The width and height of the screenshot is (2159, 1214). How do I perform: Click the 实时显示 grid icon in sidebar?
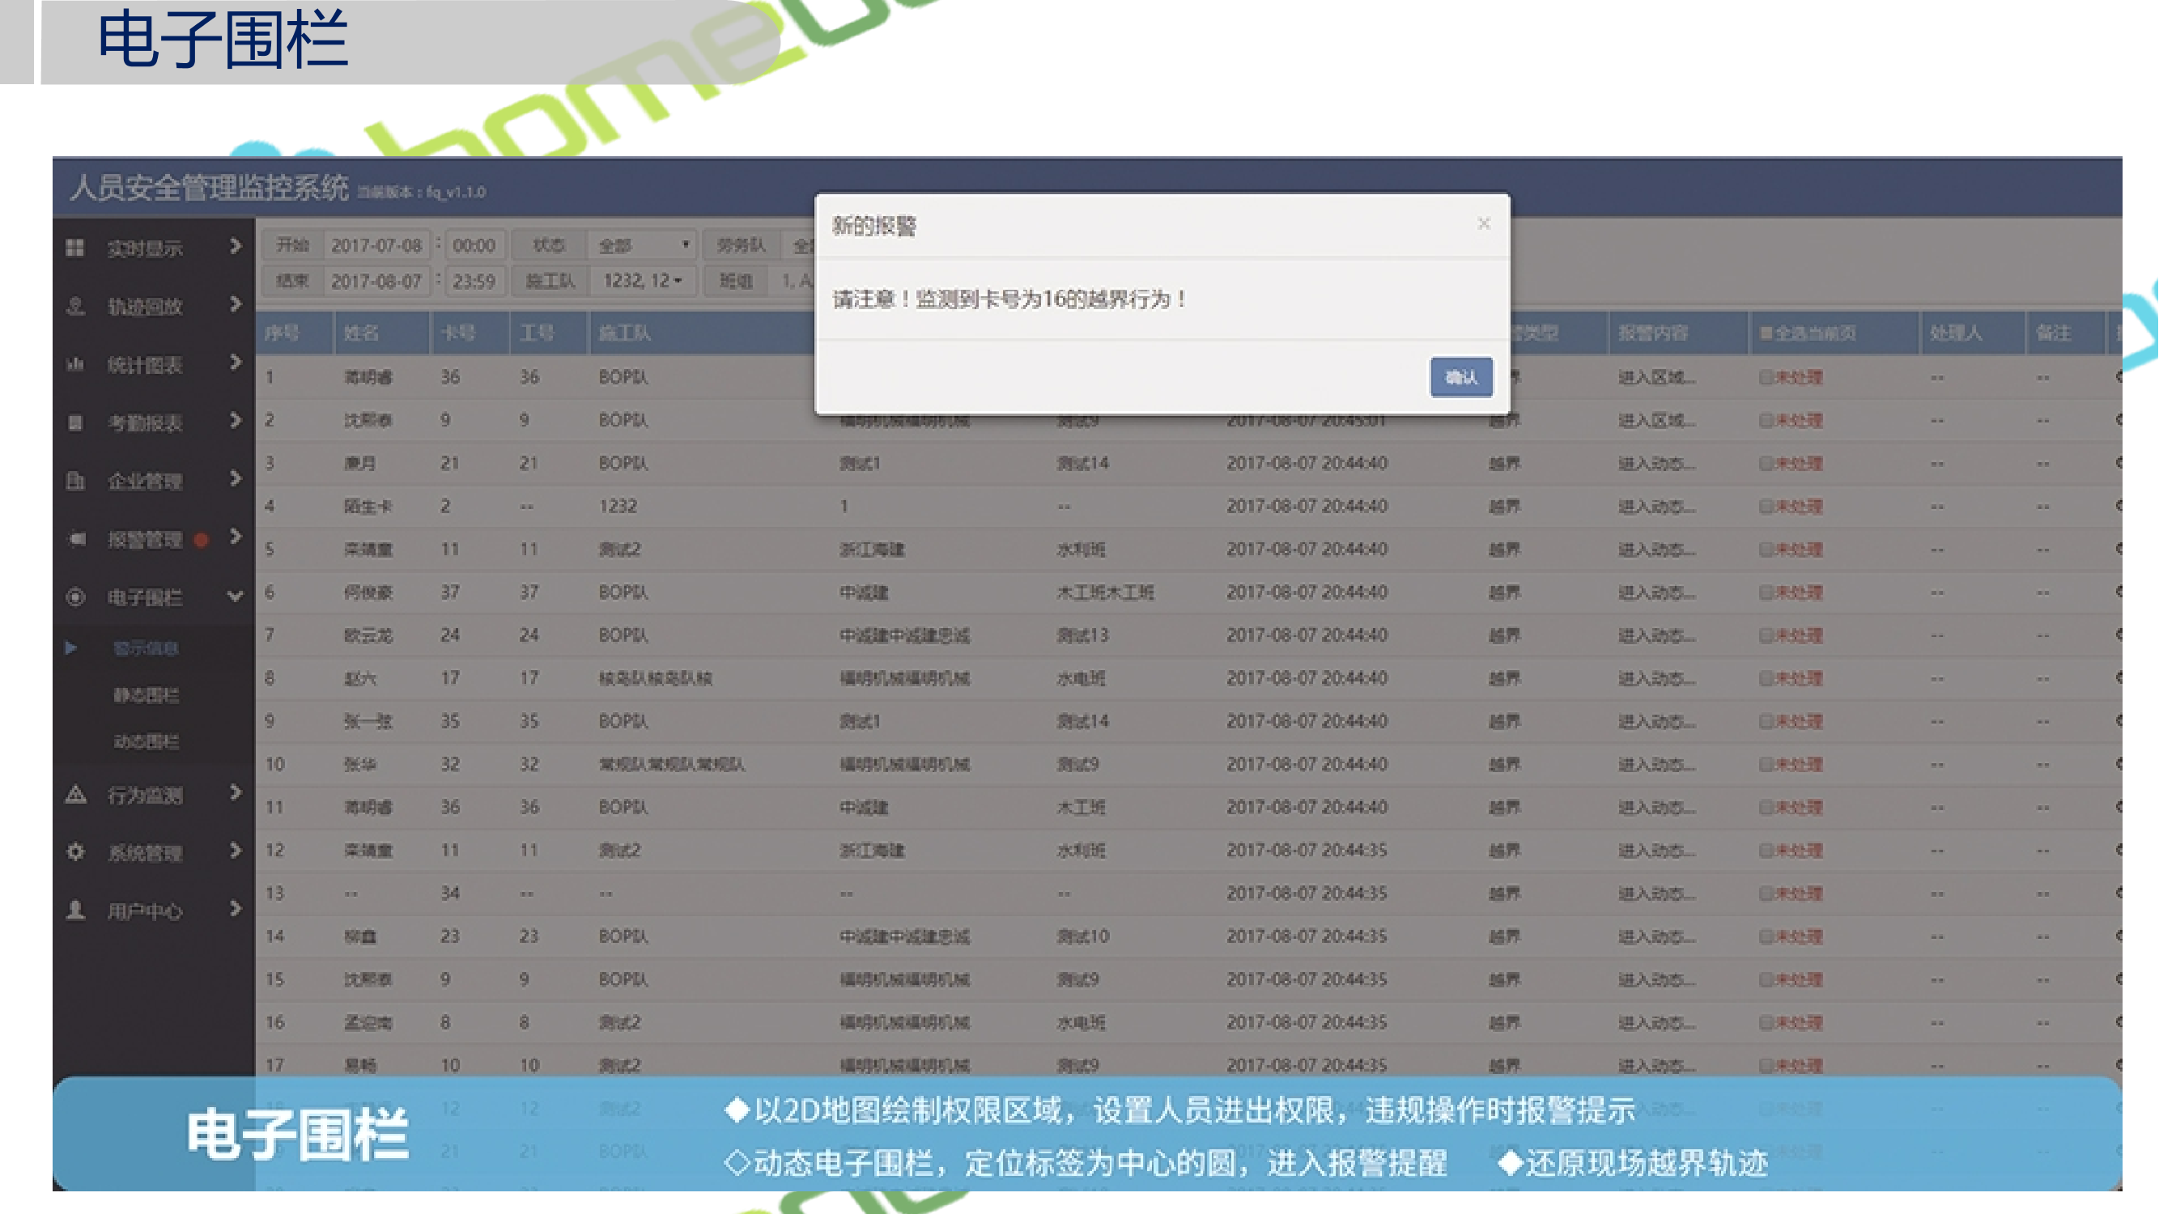coord(75,247)
